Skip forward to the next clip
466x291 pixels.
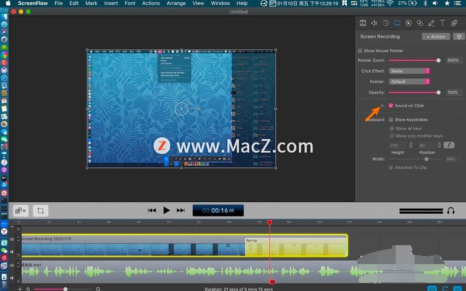pyautogui.click(x=180, y=211)
